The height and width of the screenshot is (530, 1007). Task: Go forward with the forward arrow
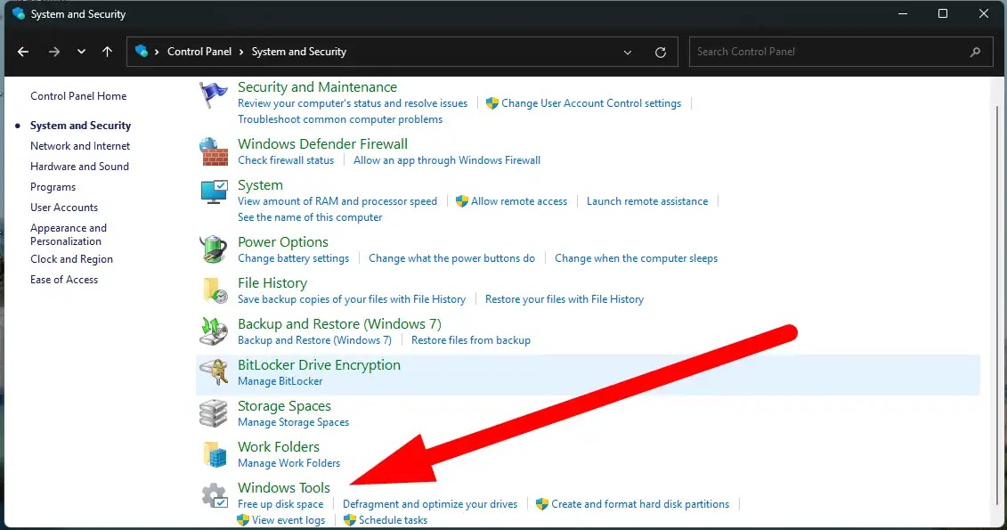coord(54,52)
